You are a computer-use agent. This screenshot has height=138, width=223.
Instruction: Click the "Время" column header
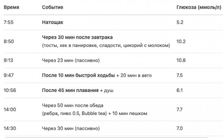(x=11, y=7)
